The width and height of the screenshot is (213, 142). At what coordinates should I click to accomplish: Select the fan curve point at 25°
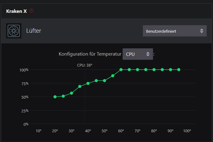tap(63, 96)
